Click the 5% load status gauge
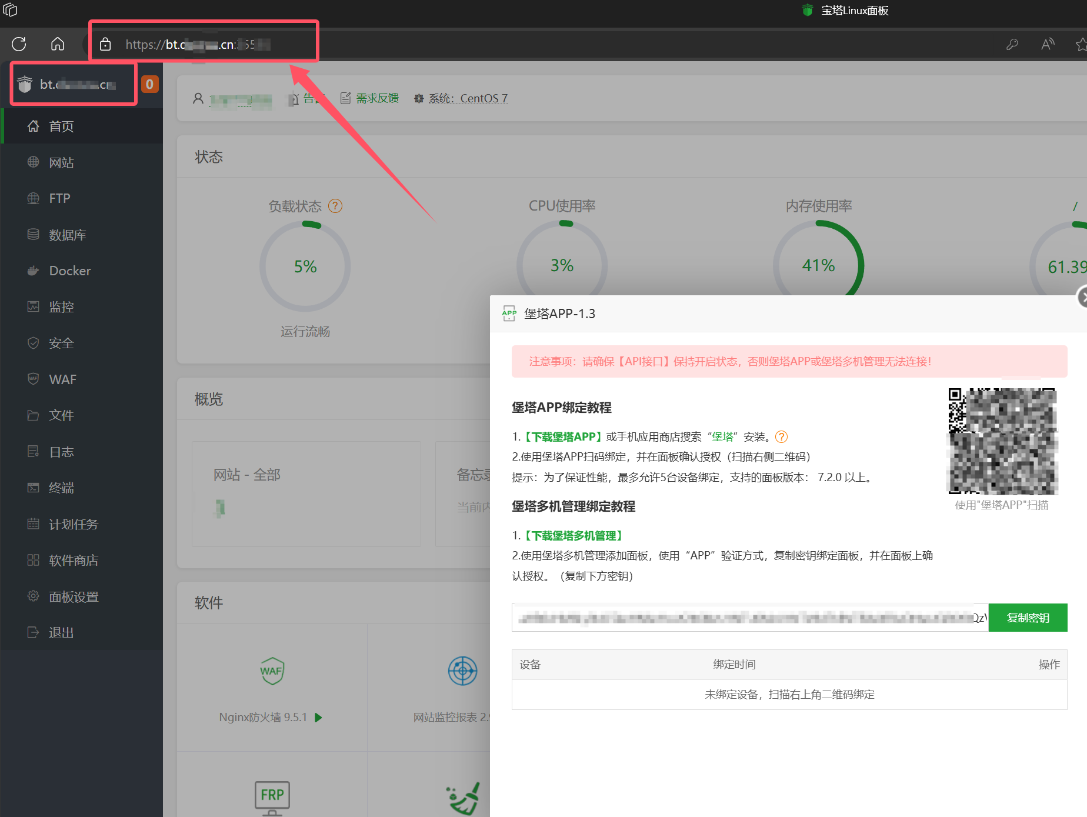1087x817 pixels. 305,266
